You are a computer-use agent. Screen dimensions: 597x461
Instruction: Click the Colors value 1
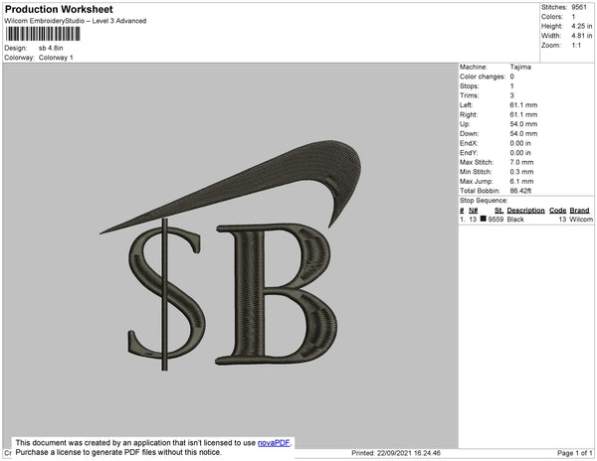573,17
